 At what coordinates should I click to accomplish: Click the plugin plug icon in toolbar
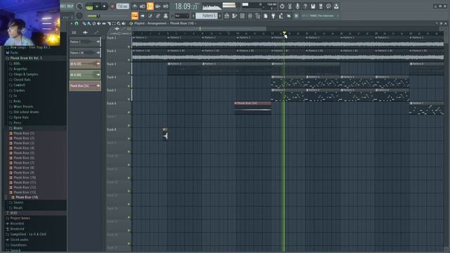(274, 15)
